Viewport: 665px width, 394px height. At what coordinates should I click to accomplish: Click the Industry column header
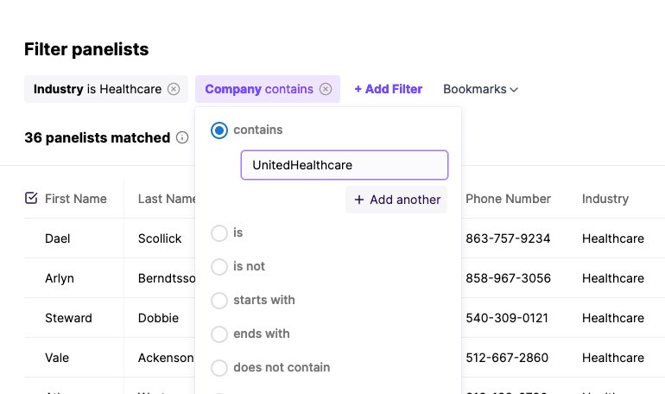pyautogui.click(x=605, y=199)
